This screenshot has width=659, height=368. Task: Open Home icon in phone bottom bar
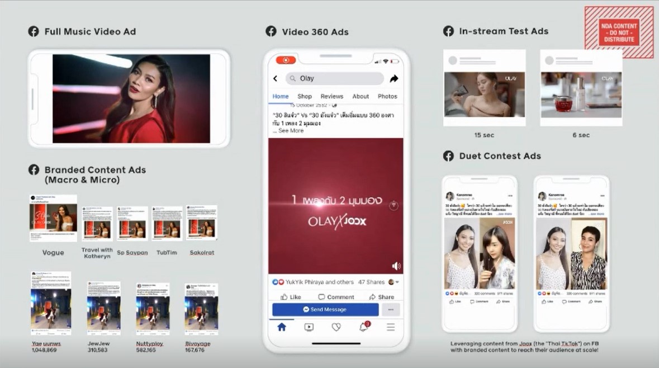282,327
